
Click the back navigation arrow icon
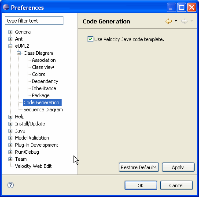pos(169,21)
